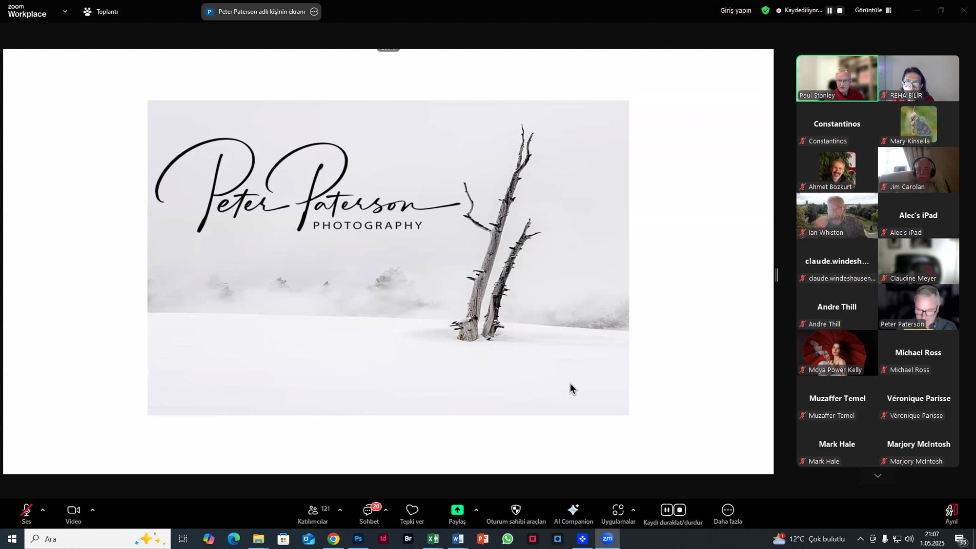Open PowerPoint from taskbar

[x=483, y=539]
